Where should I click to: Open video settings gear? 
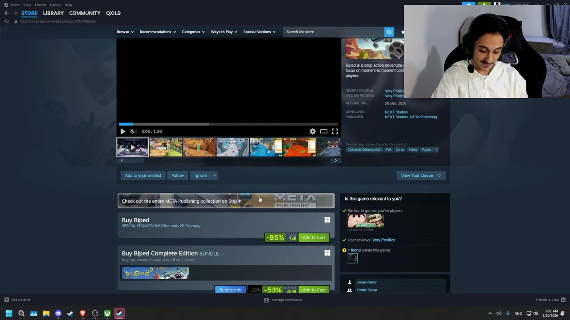click(313, 131)
